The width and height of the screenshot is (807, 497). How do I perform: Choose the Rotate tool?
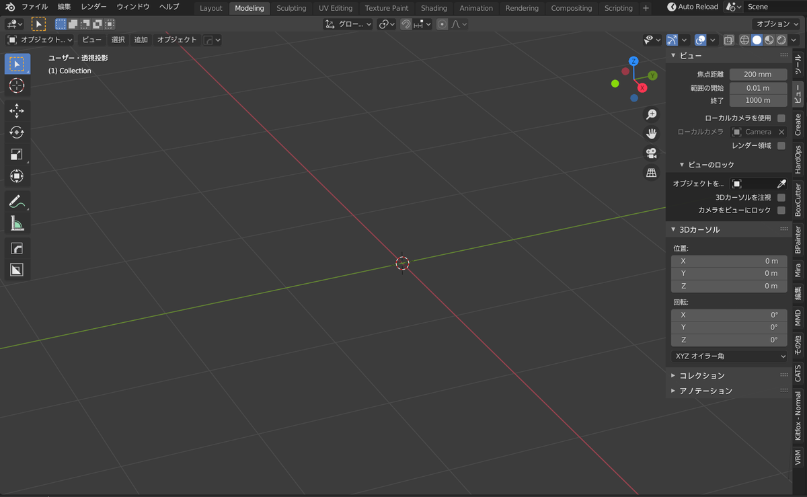click(x=17, y=132)
